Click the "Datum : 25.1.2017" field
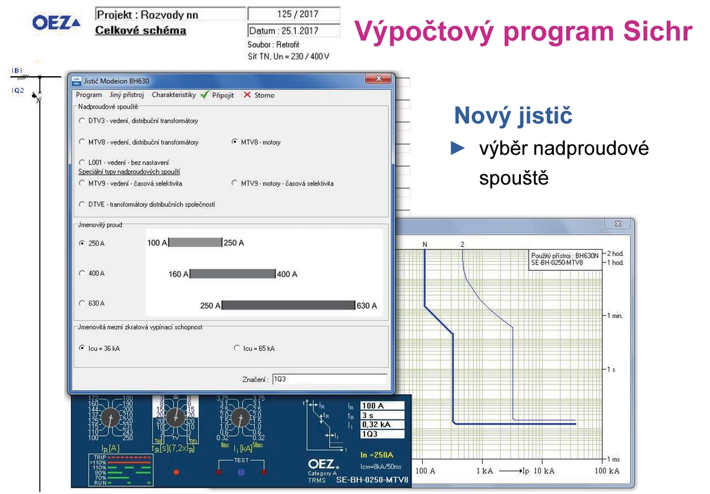The image size is (710, 494). tap(294, 31)
